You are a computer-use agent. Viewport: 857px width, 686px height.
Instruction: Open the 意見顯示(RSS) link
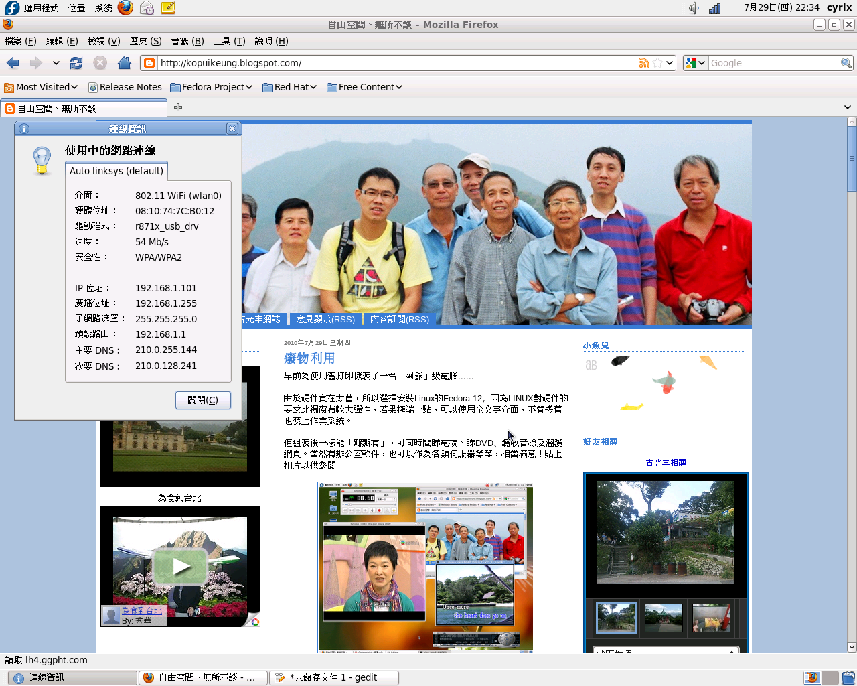coord(325,319)
